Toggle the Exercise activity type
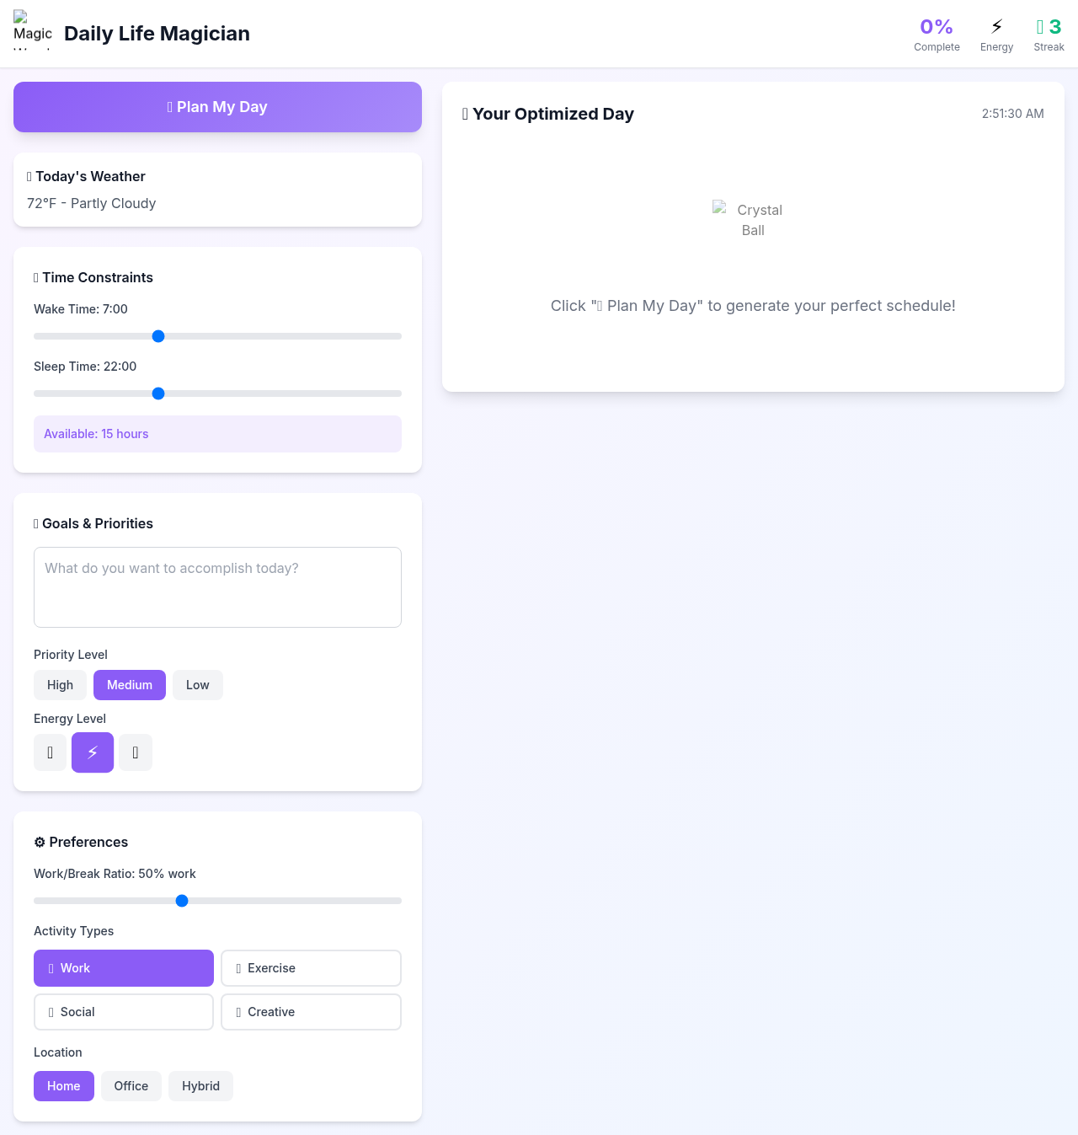The image size is (1078, 1135). click(311, 968)
